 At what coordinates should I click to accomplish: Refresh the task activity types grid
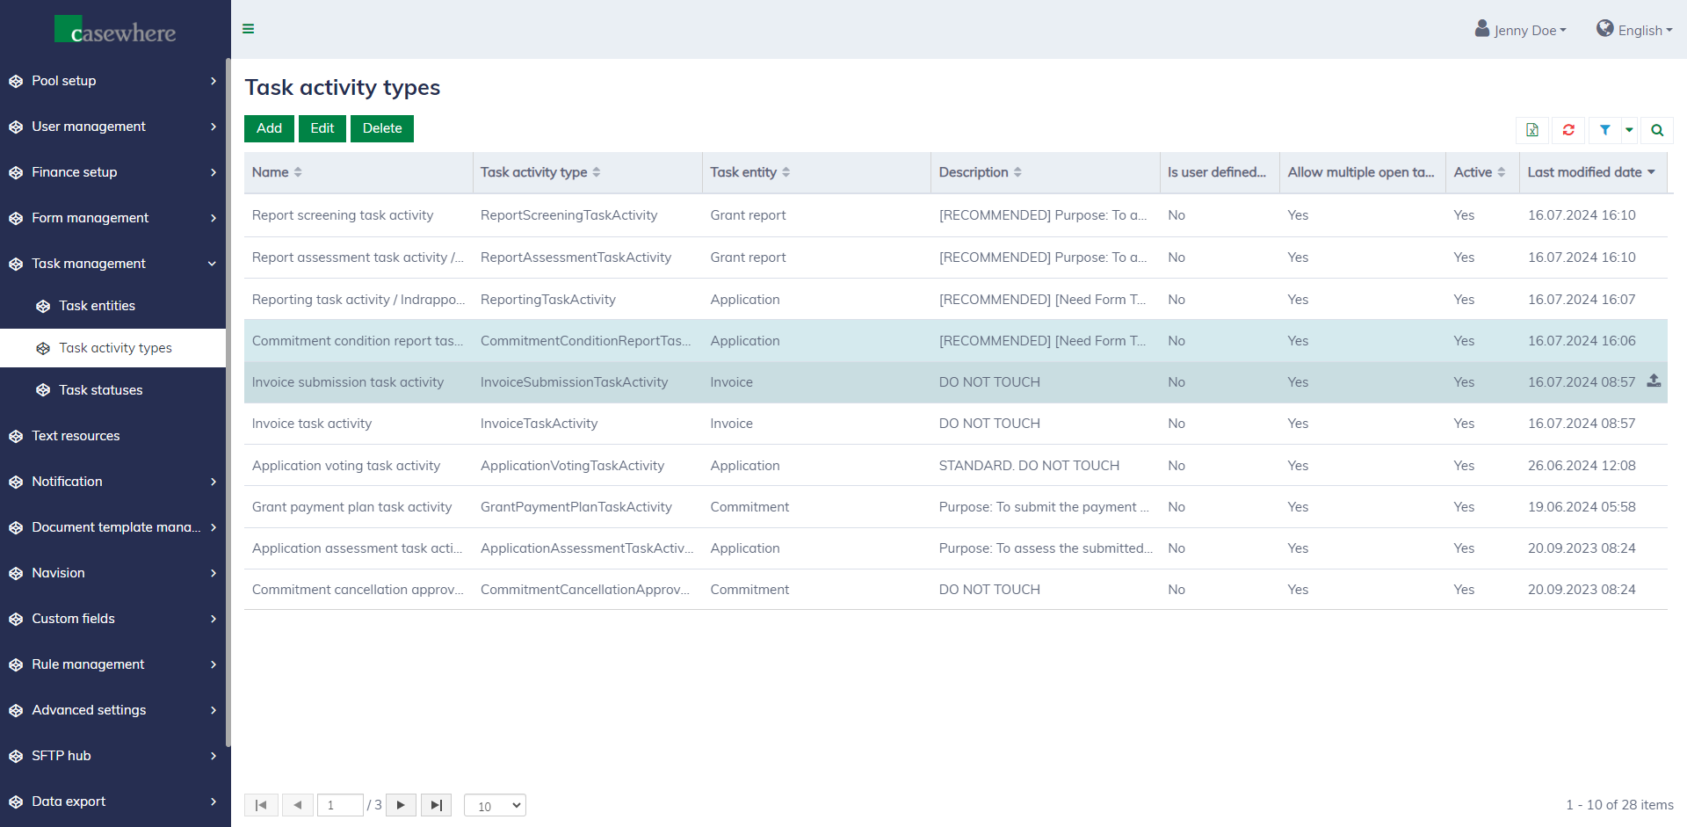point(1568,130)
